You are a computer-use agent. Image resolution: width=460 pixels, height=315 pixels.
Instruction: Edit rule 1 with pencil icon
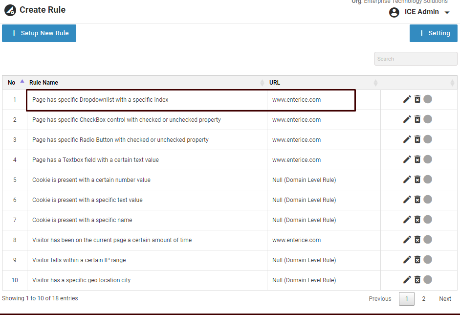pyautogui.click(x=407, y=99)
